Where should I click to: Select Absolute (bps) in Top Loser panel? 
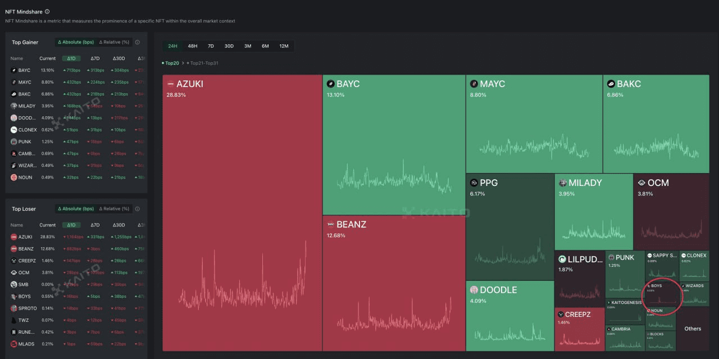pos(76,208)
